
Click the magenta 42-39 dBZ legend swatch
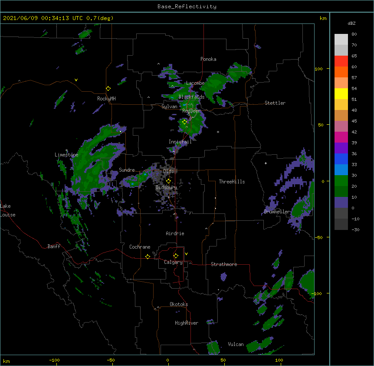coord(341,137)
